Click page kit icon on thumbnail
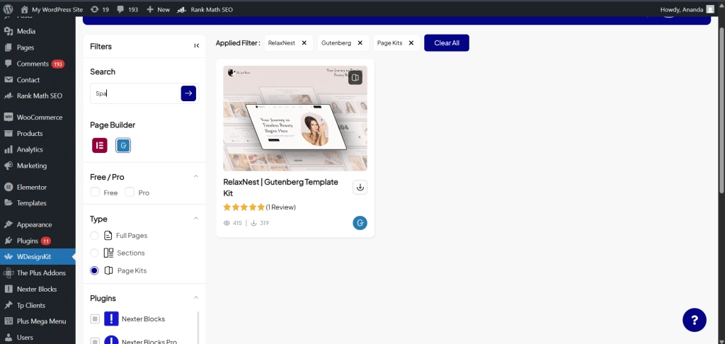Screen dimensions: 725x344 (x=355, y=78)
